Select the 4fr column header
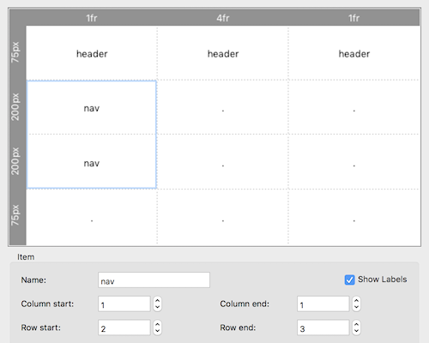429x343 pixels. (x=223, y=18)
